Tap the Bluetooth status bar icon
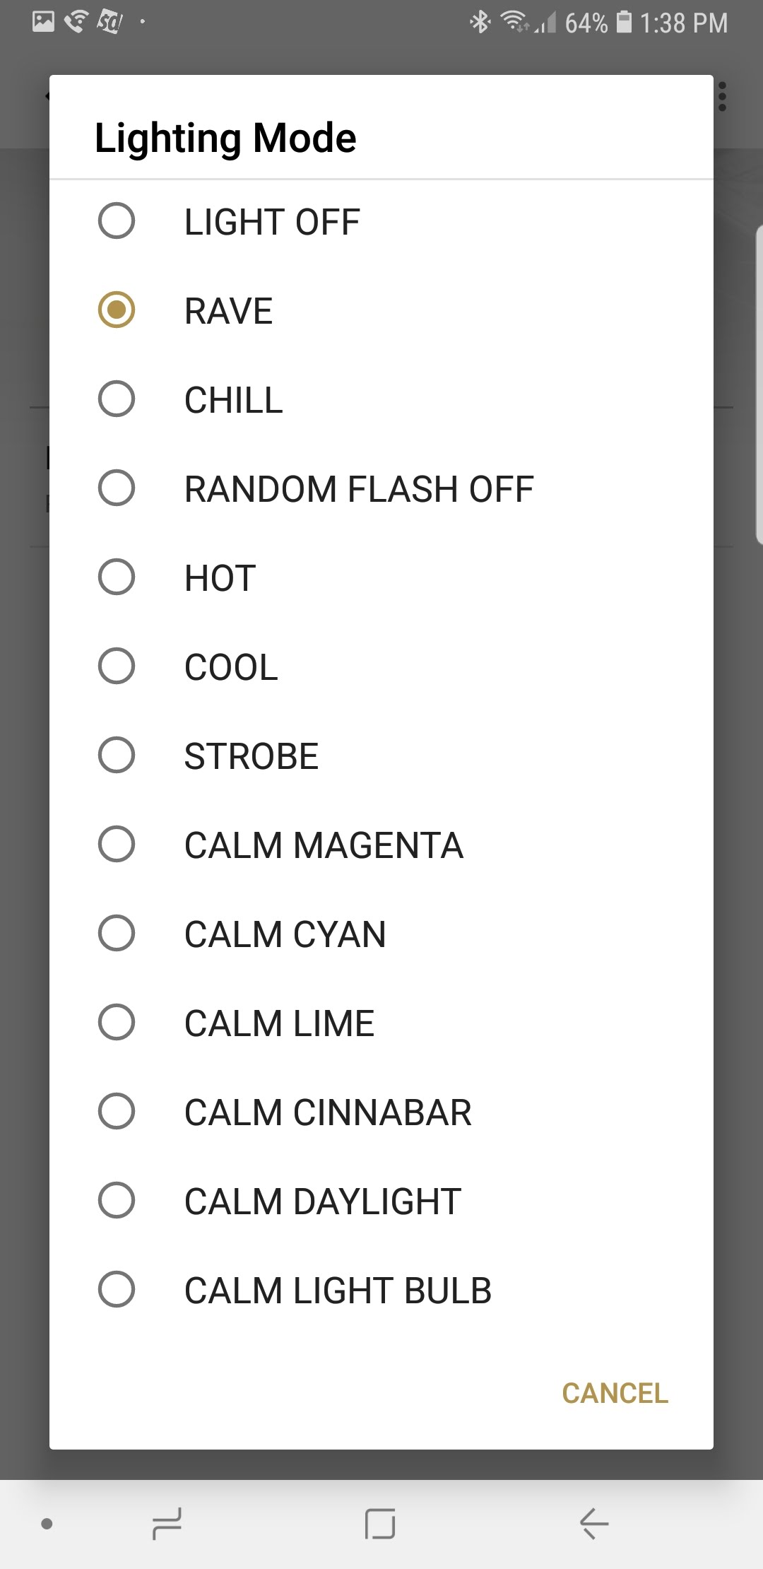 tap(480, 22)
